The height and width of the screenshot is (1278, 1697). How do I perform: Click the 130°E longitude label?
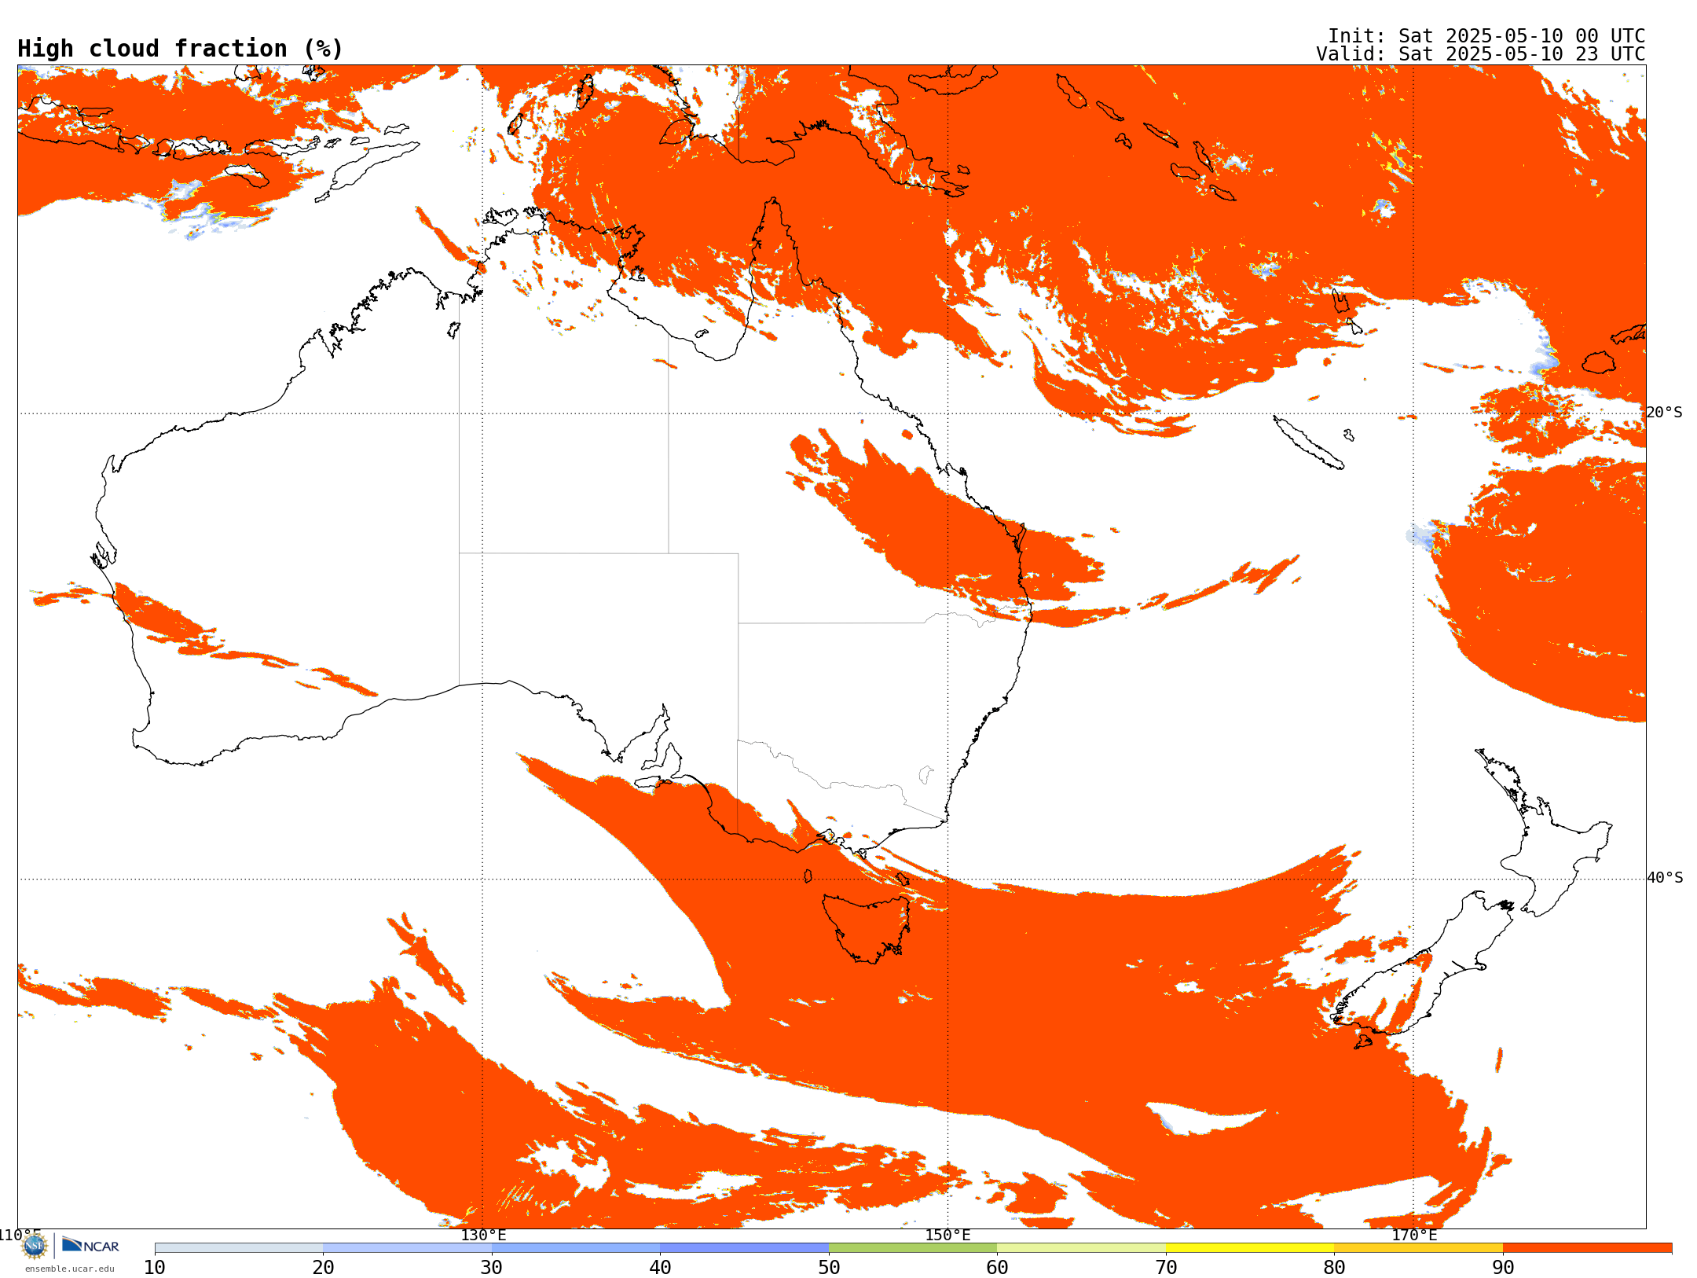tap(483, 1236)
